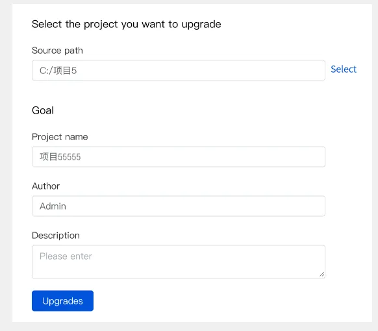Click the Description label text

(x=56, y=236)
